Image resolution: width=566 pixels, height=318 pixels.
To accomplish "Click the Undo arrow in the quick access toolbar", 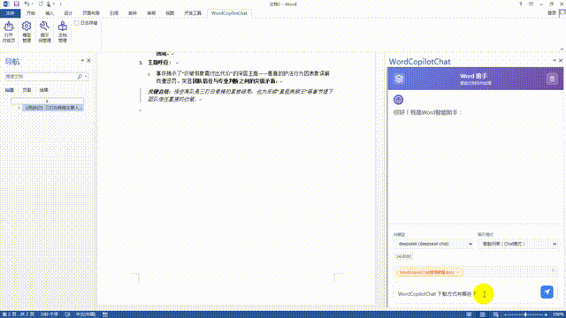I will (27, 4).
